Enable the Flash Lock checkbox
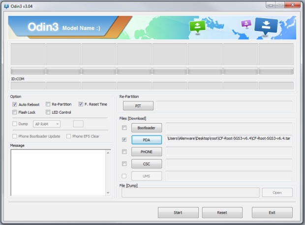 [x=15, y=112]
